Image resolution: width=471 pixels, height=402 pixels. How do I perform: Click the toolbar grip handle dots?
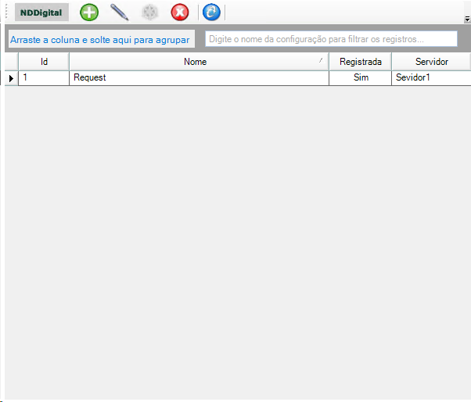pyautogui.click(x=6, y=13)
